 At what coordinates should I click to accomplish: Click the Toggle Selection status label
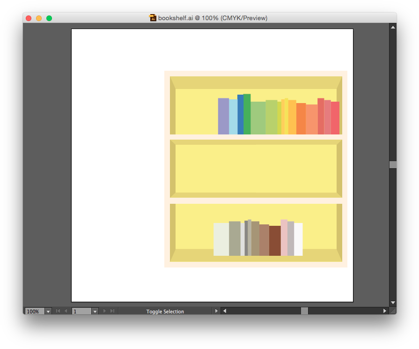[165, 312]
